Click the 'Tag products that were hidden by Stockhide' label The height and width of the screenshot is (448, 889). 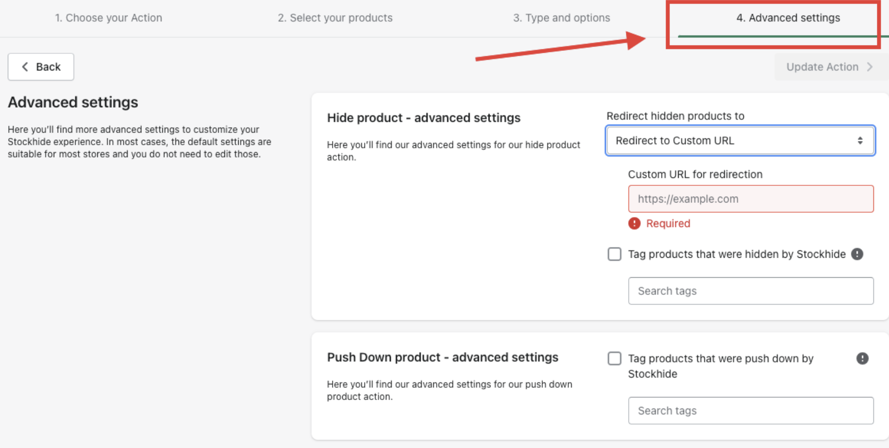tap(736, 254)
